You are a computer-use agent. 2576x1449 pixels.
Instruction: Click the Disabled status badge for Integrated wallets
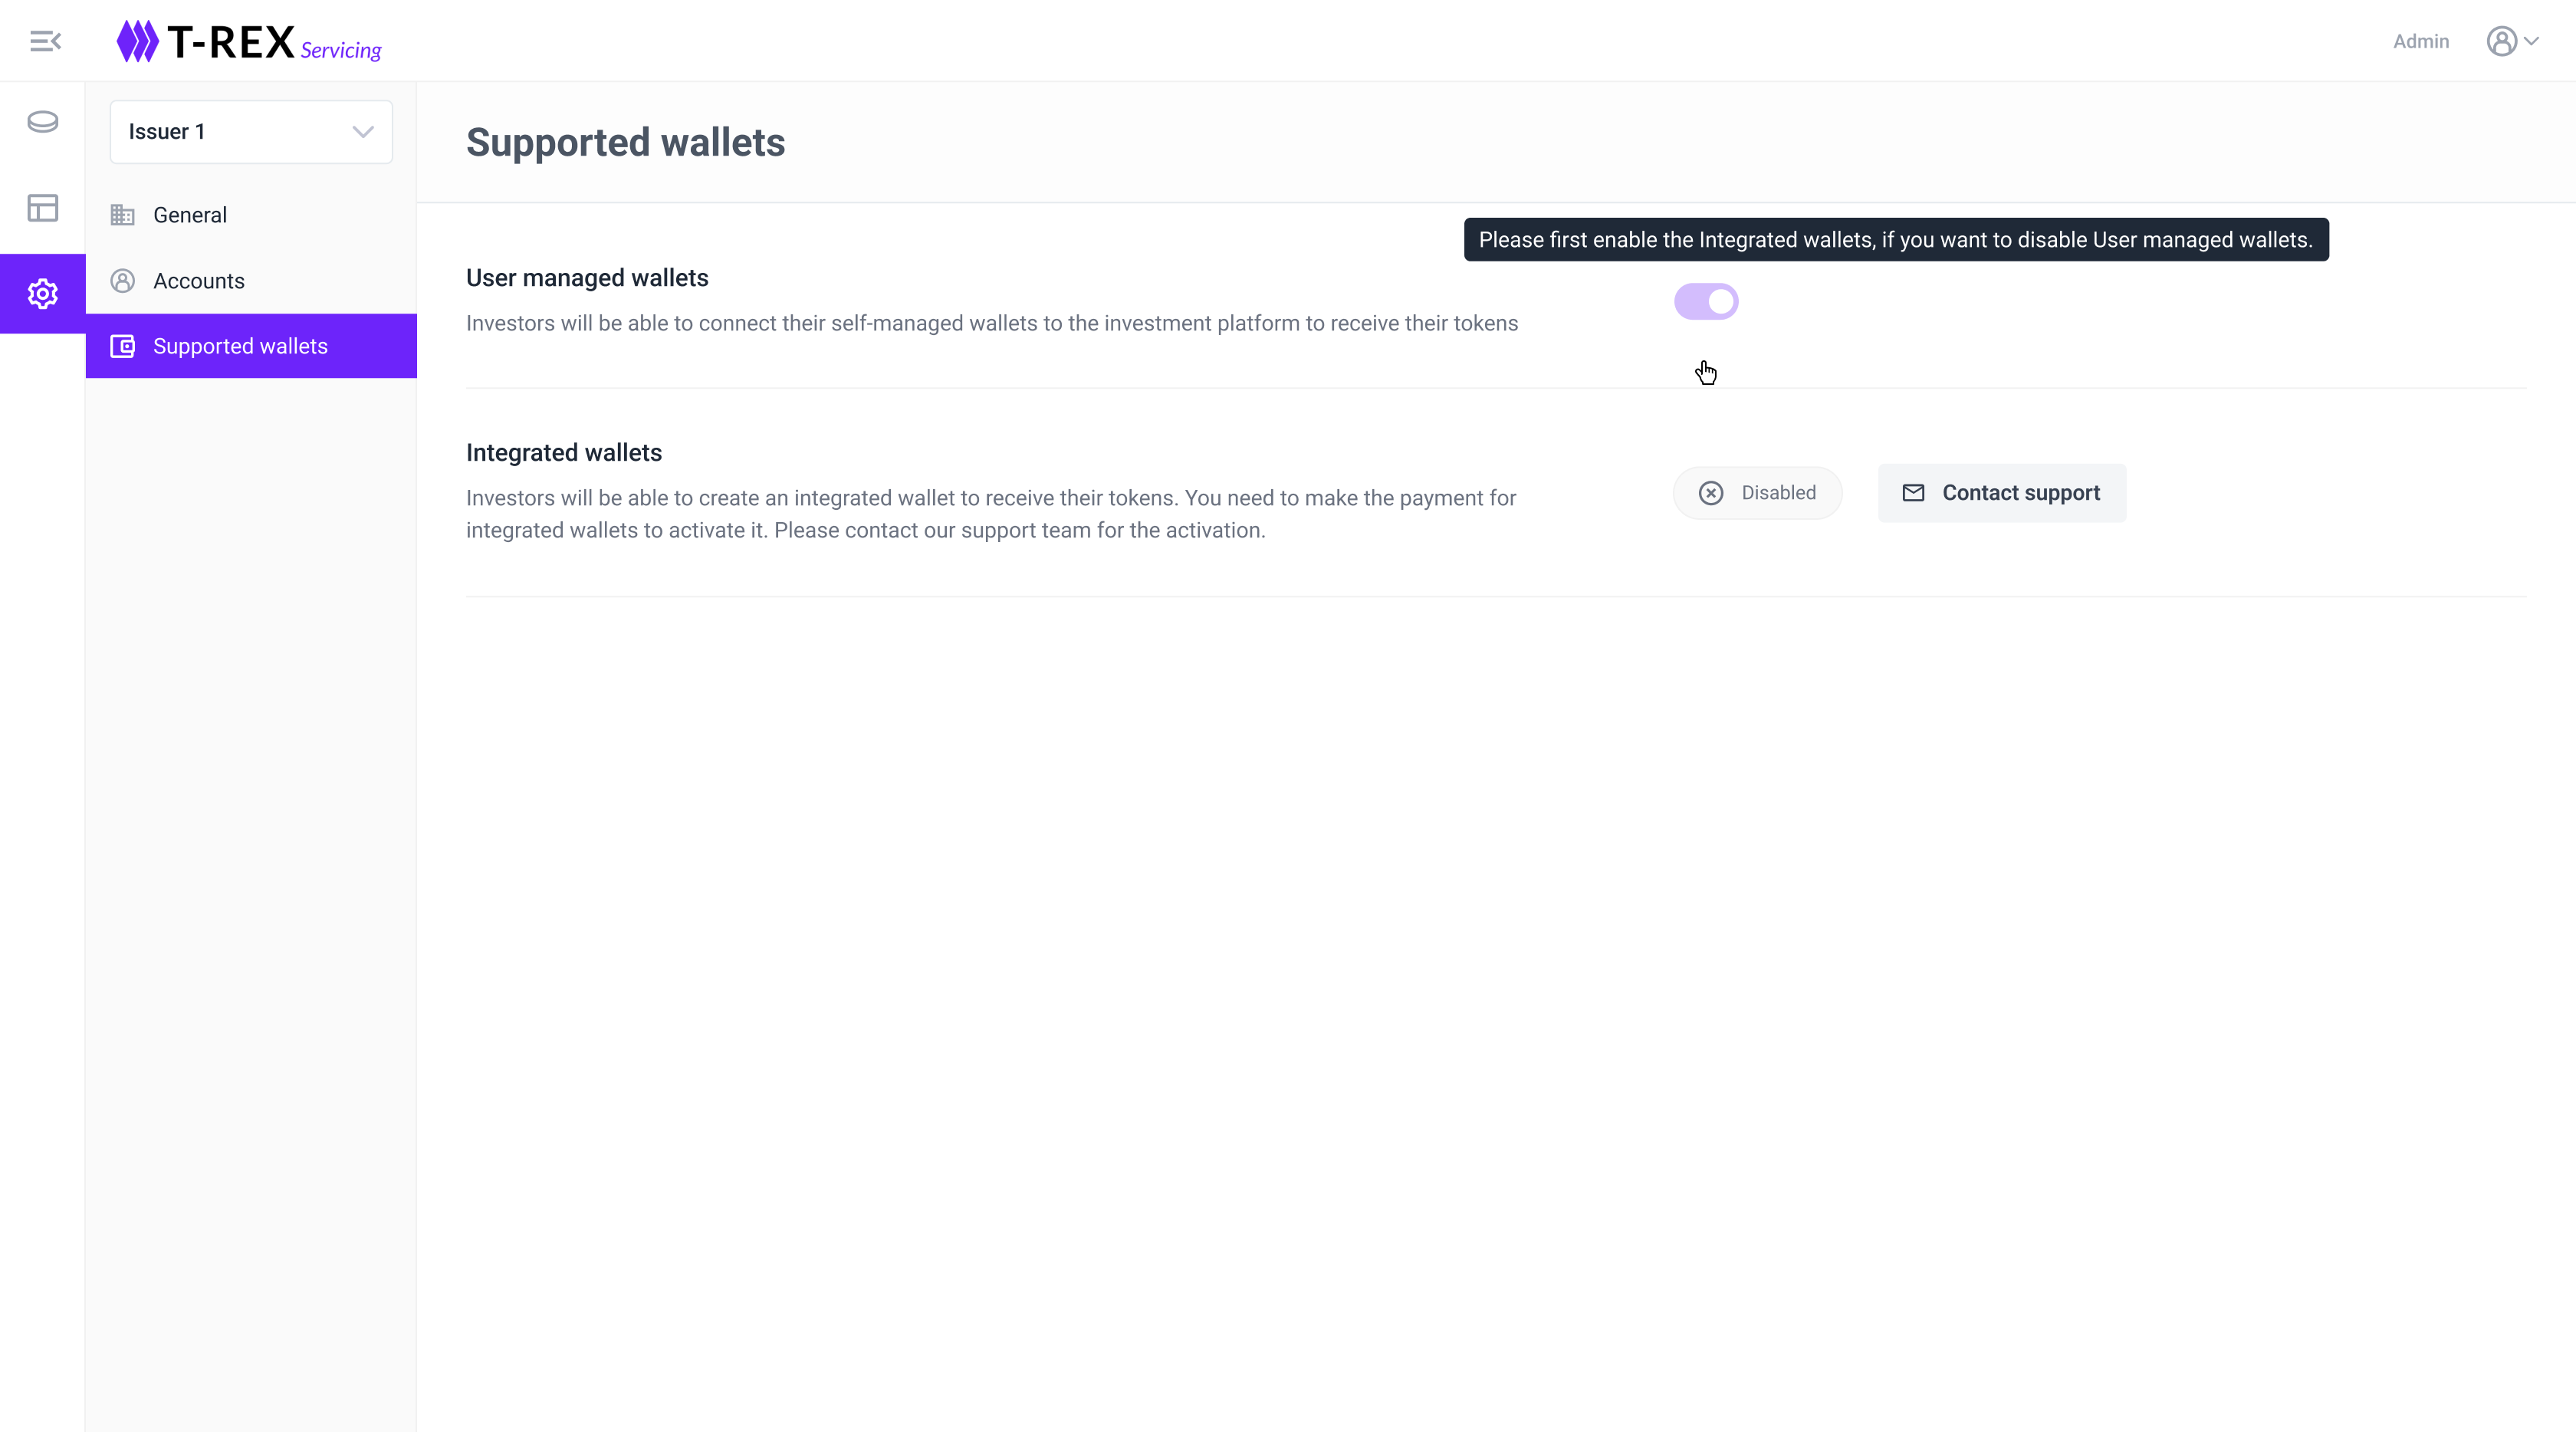(1757, 493)
